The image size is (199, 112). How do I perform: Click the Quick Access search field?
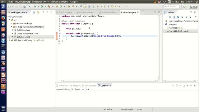pos(171,7)
